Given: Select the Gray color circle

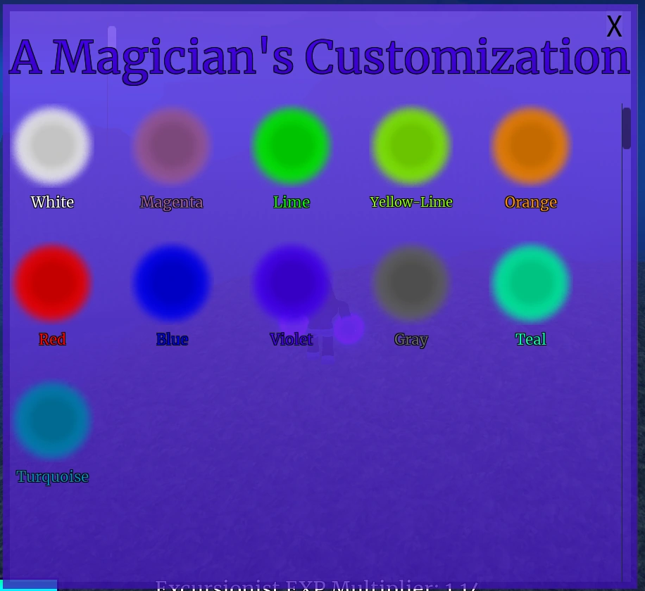Looking at the screenshot, I should pyautogui.click(x=411, y=283).
